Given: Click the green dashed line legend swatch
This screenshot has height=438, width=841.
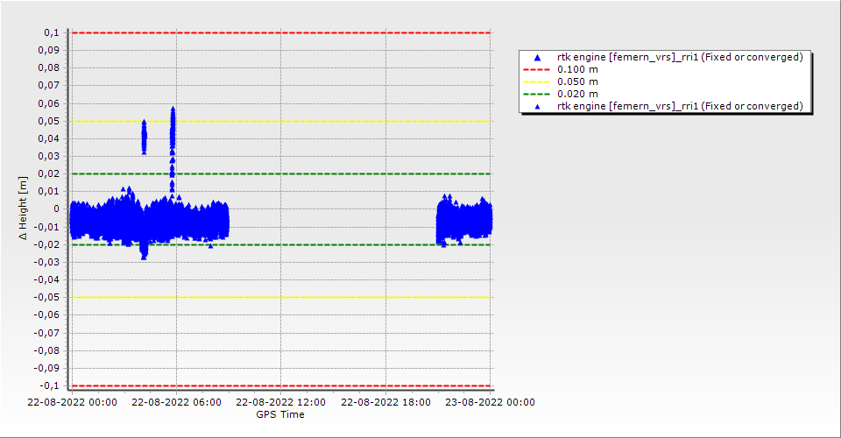Looking at the screenshot, I should point(538,94).
